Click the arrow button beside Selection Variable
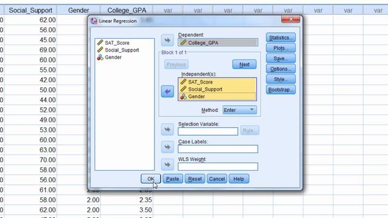 point(167,129)
